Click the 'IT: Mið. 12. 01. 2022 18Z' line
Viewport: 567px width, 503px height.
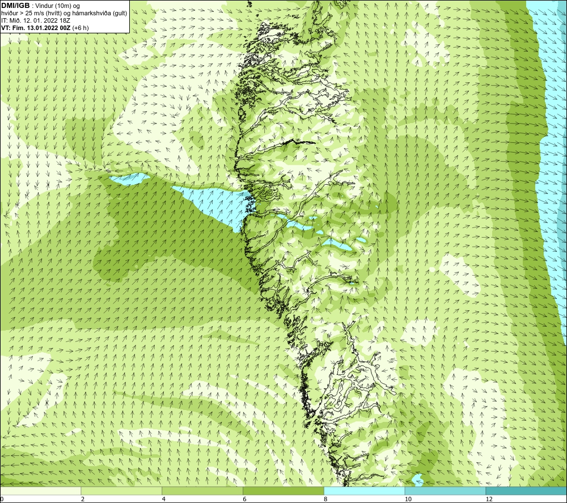click(x=36, y=20)
